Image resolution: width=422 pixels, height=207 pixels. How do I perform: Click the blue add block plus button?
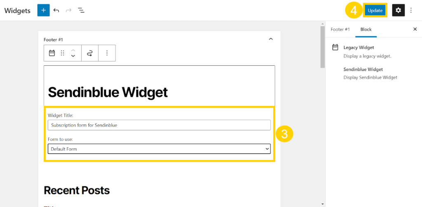click(43, 10)
